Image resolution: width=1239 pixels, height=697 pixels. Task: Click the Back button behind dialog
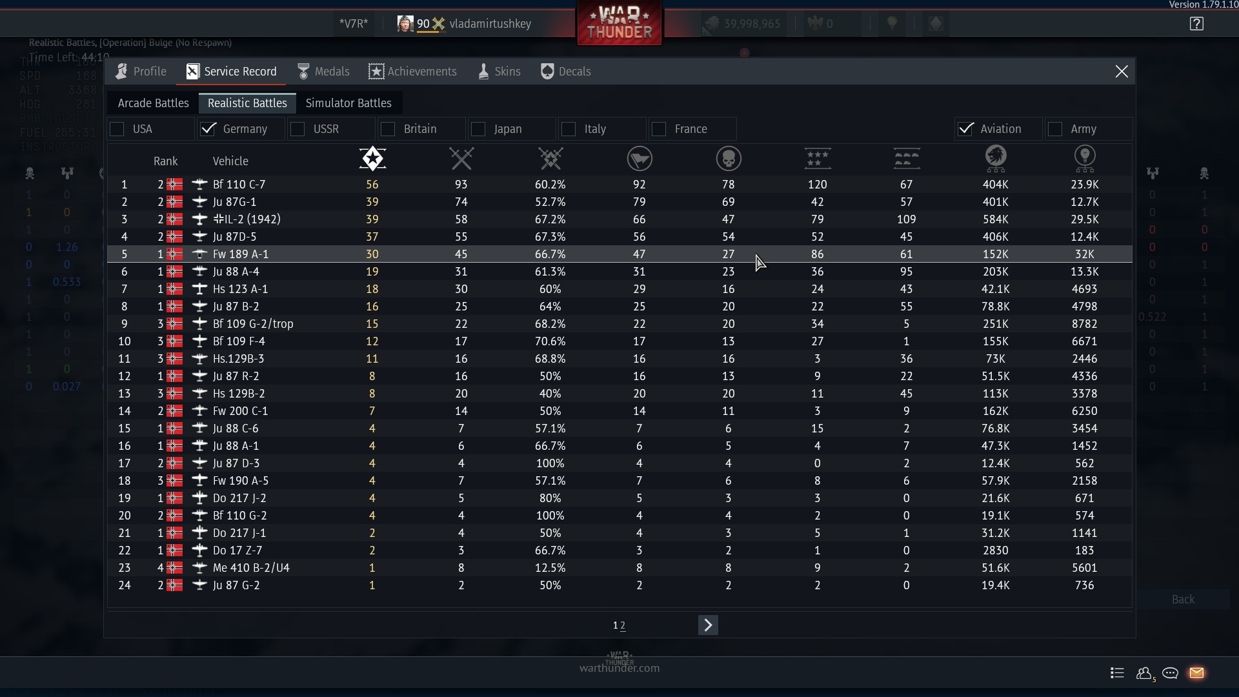click(1183, 600)
